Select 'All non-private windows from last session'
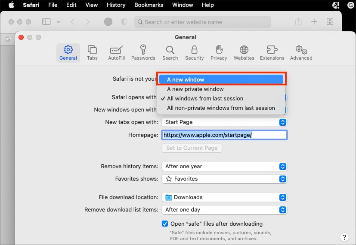 (x=221, y=108)
